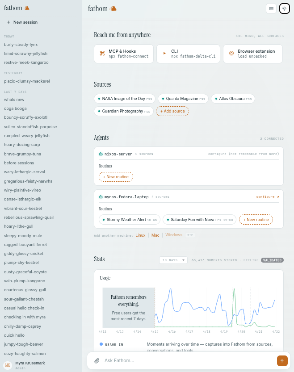Open the Stormy Weather Alert routine
This screenshot has width=294, height=372.
[x=130, y=220]
